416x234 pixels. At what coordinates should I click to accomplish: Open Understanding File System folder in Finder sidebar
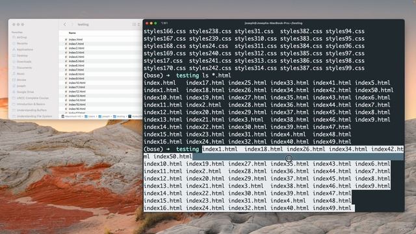click(x=34, y=116)
